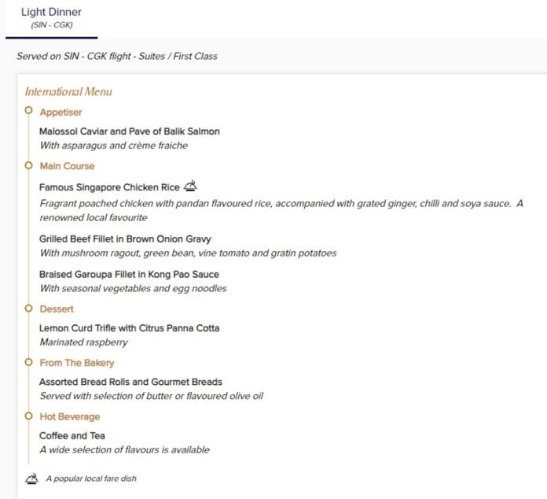
Task: Select Famous Singapore Chicken Rice dish
Action: pos(109,188)
